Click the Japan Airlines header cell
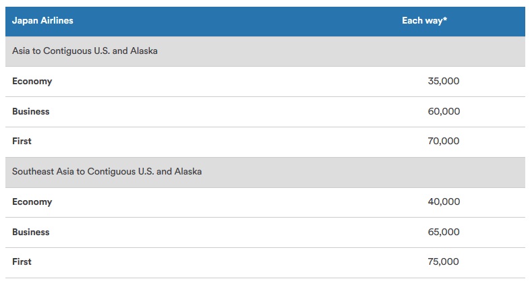Viewport: 532px width, 283px height. click(42, 21)
